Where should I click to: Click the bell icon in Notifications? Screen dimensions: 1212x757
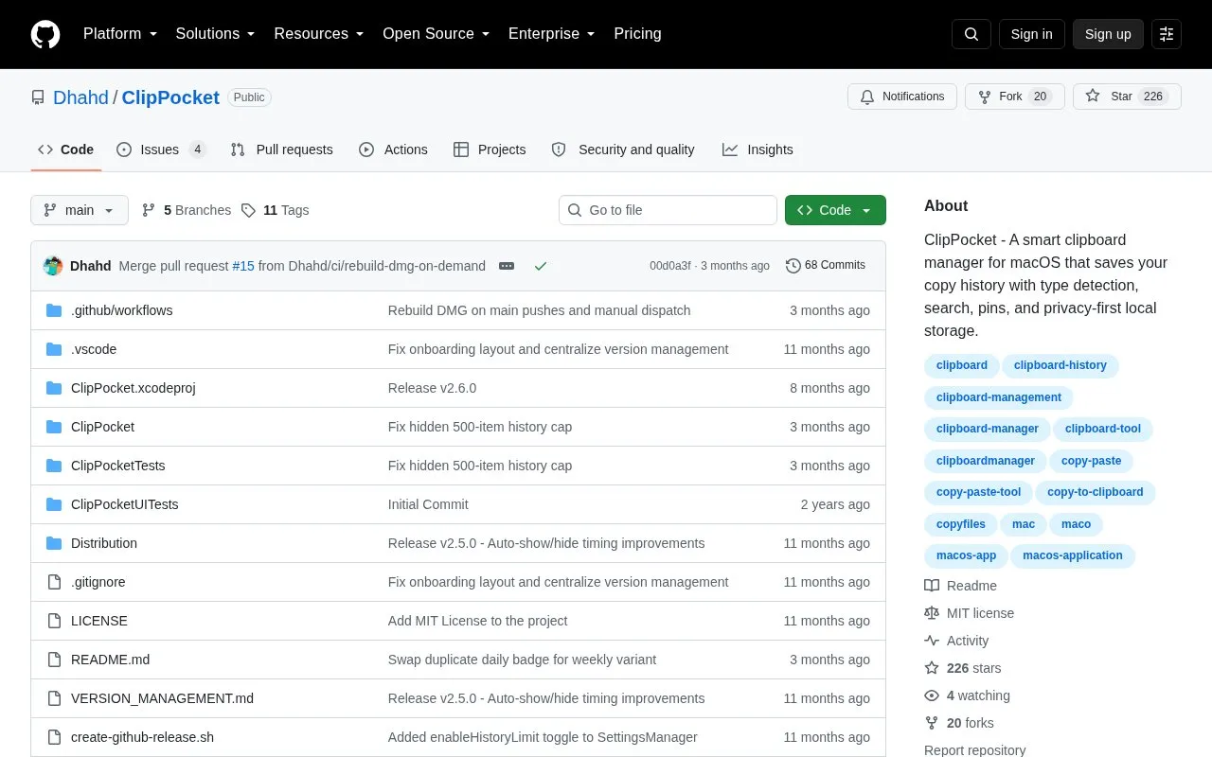coord(867,97)
